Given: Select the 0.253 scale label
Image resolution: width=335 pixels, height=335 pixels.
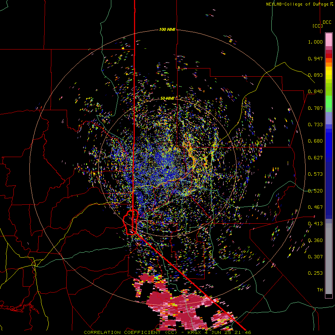Looking at the screenshot, I should pyautogui.click(x=315, y=273).
